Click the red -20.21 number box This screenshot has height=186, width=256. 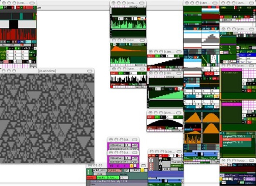tap(209, 74)
